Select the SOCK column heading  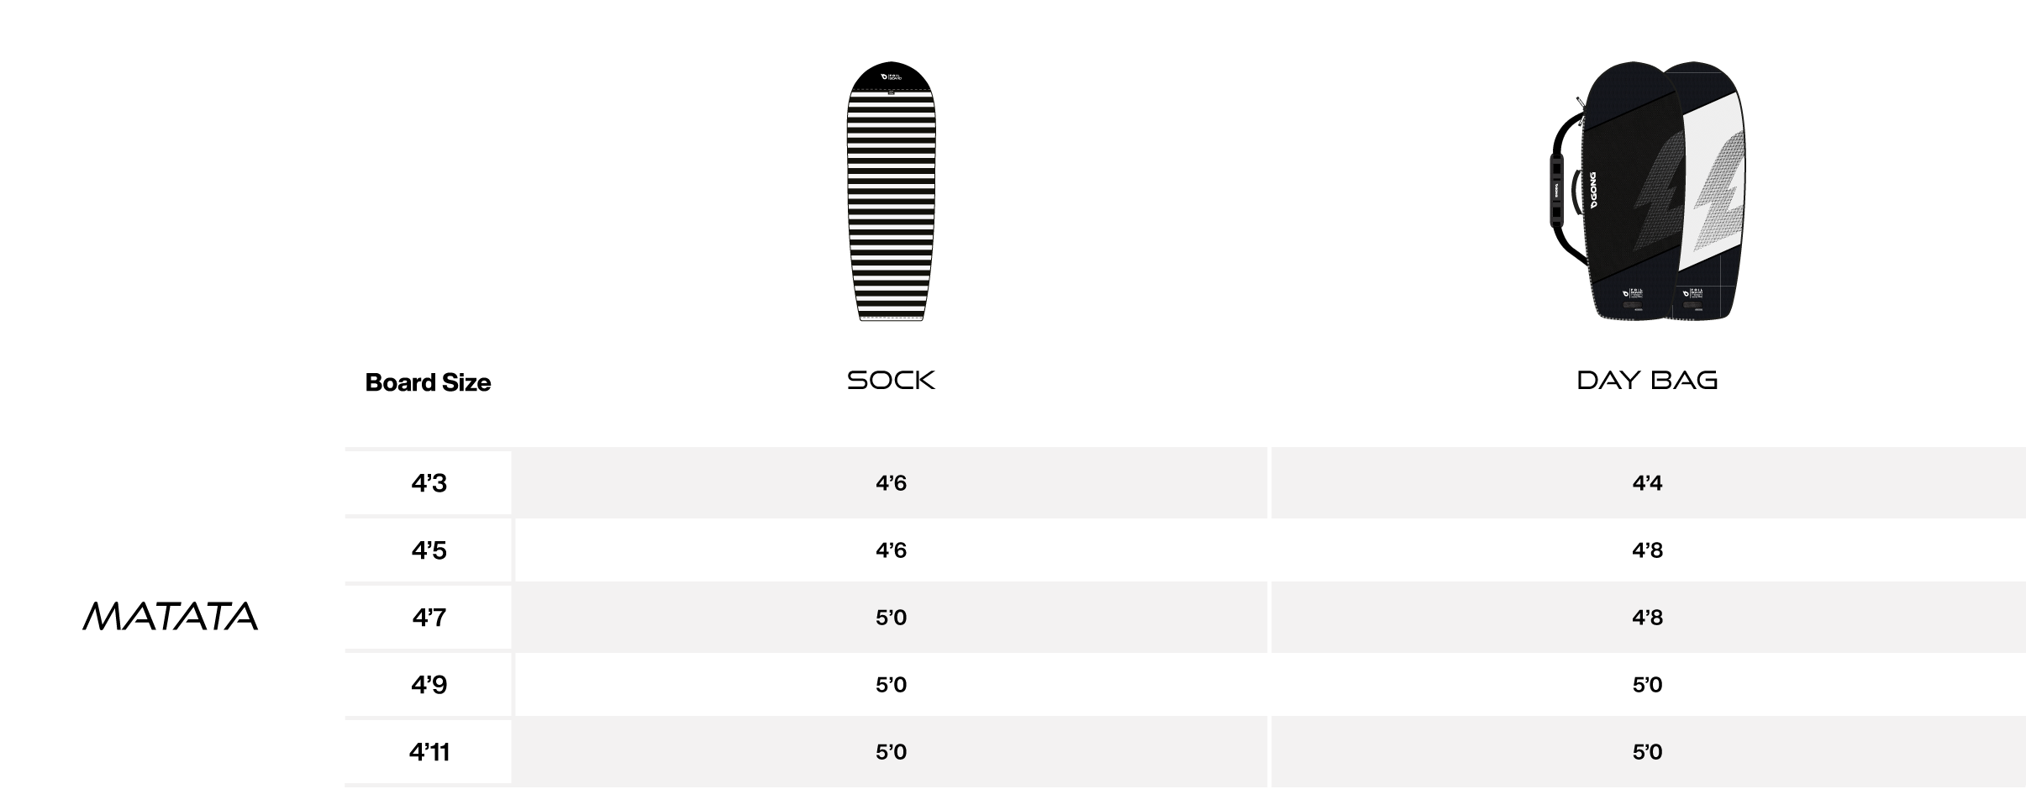(x=891, y=381)
